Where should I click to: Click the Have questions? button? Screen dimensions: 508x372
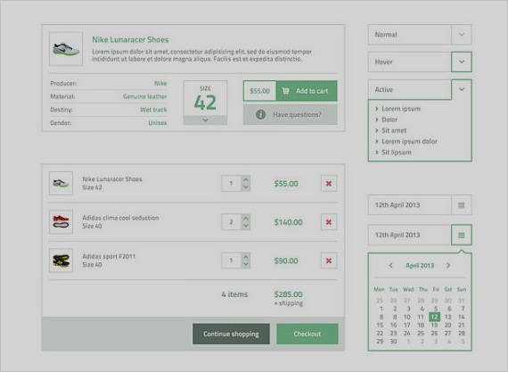pyautogui.click(x=290, y=114)
